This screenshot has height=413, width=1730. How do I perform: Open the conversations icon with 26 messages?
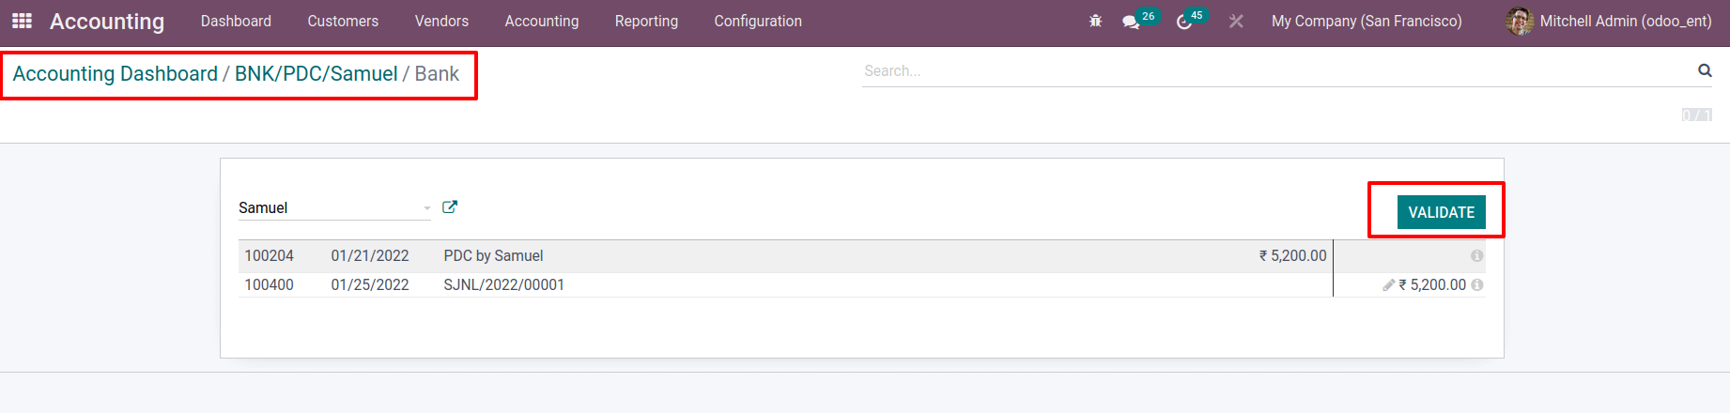(1131, 22)
